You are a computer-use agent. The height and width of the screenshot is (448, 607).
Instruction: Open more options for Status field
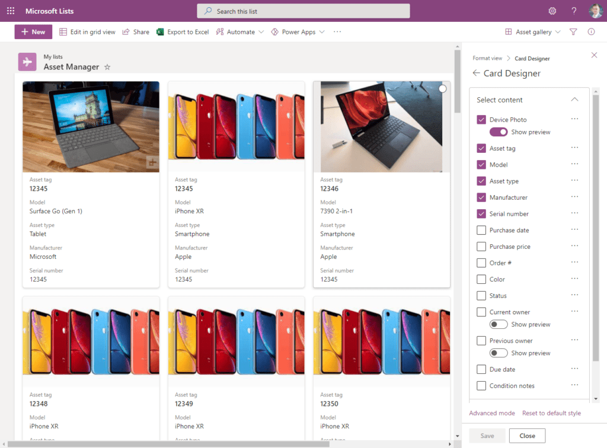(x=574, y=295)
